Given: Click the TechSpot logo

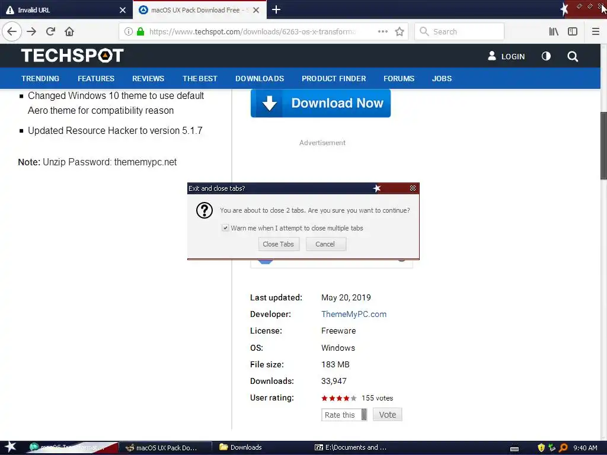Looking at the screenshot, I should tap(72, 55).
